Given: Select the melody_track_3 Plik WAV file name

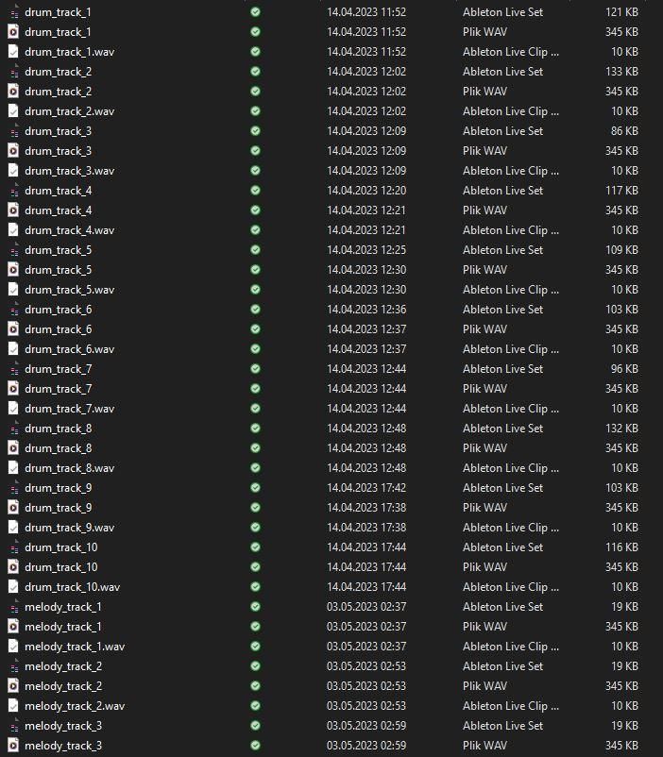Looking at the screenshot, I should click(x=63, y=745).
